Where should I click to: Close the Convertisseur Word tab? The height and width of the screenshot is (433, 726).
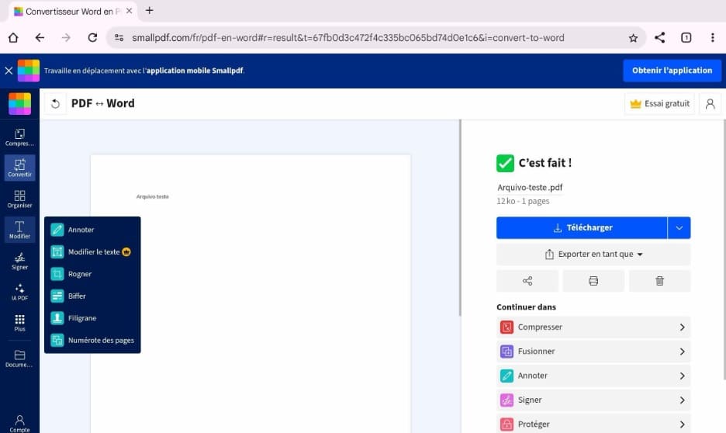tap(130, 11)
